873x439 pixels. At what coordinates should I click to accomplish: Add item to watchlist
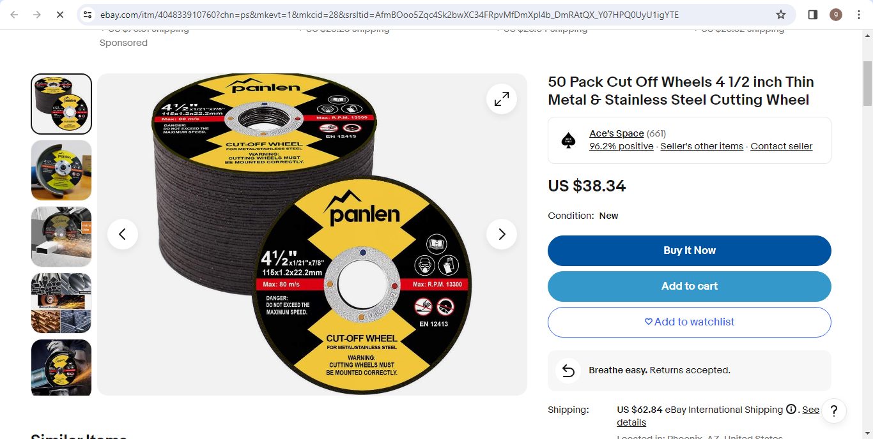[x=690, y=322]
